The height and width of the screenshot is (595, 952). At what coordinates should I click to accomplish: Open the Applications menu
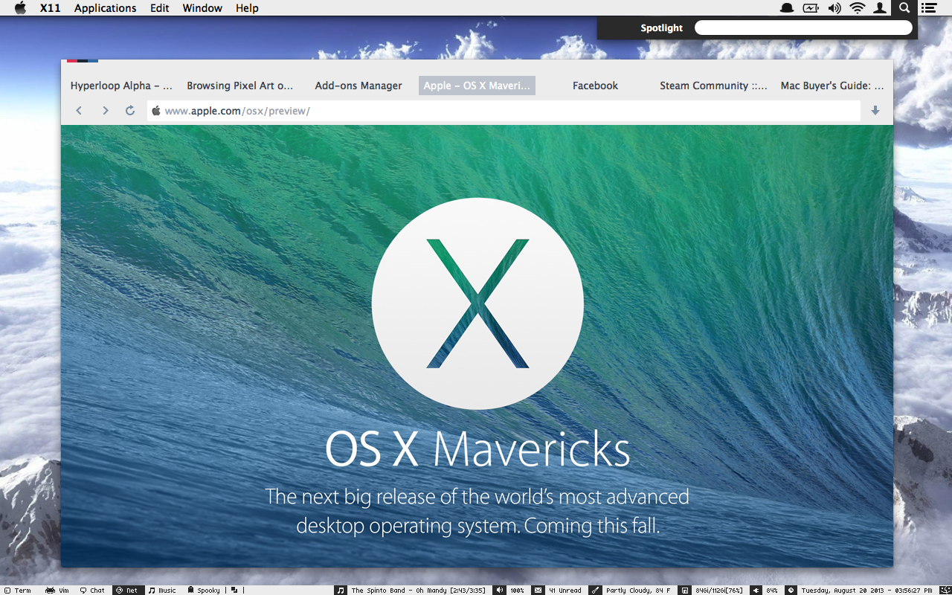pos(105,8)
